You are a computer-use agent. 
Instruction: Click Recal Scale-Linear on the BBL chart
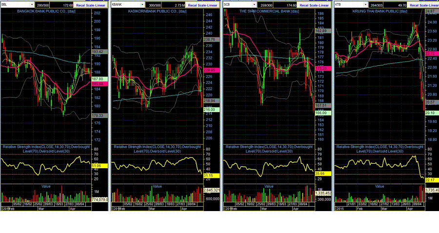pyautogui.click(x=91, y=5)
